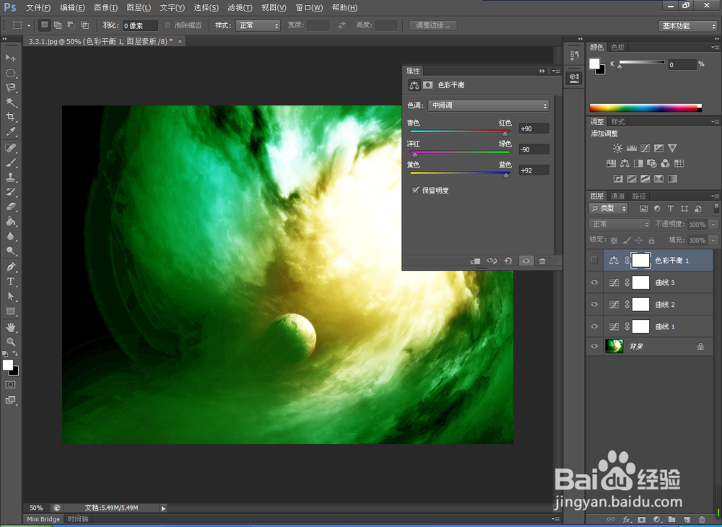722x527 pixels.
Task: Click the 调整边缘... button
Action: [x=432, y=25]
